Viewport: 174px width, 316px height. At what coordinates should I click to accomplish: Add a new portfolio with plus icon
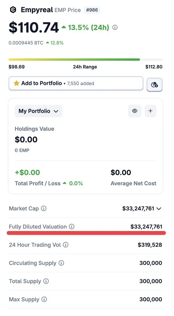point(150,111)
